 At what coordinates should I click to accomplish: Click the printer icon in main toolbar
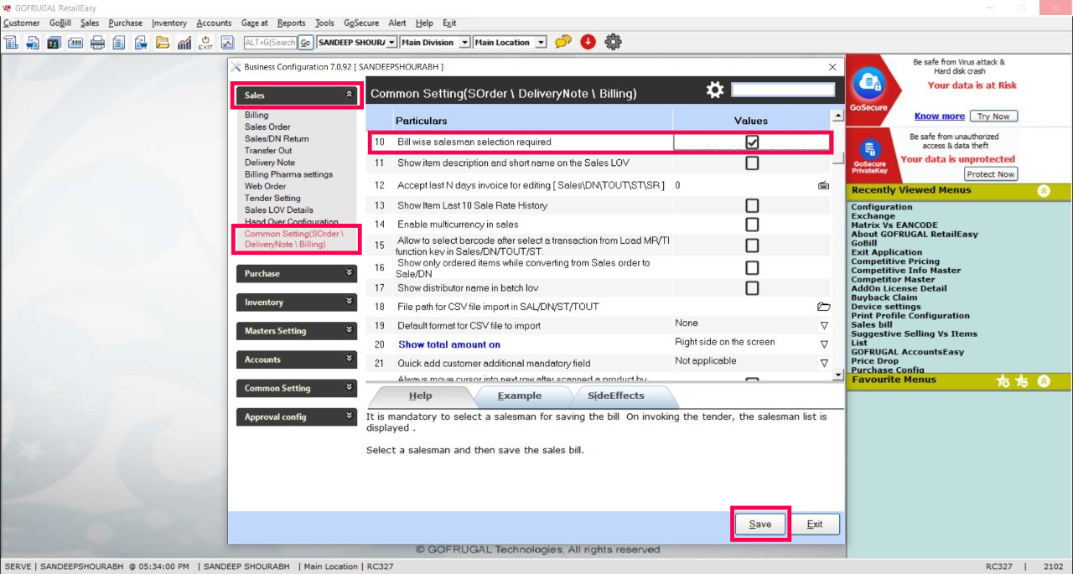pyautogui.click(x=97, y=43)
